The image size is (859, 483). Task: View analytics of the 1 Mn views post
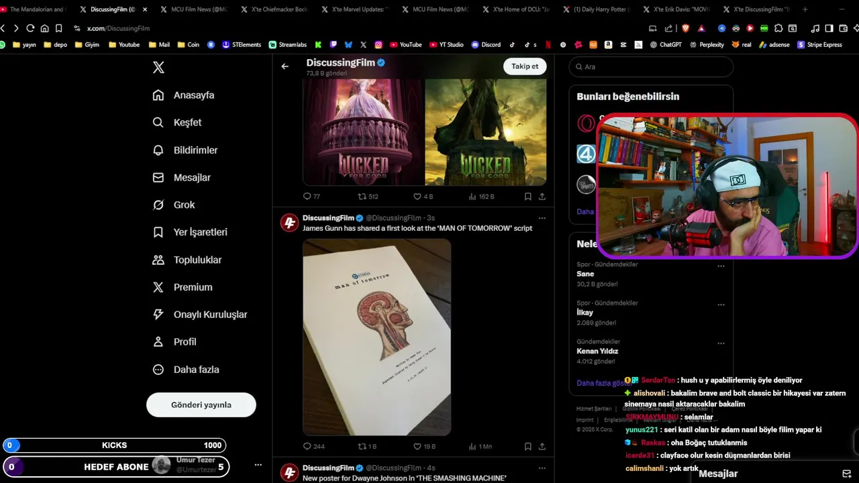(481, 446)
